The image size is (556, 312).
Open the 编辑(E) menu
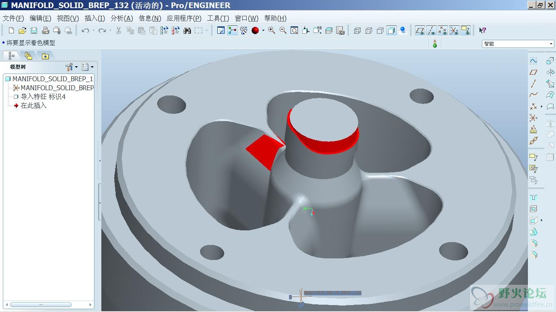click(40, 18)
